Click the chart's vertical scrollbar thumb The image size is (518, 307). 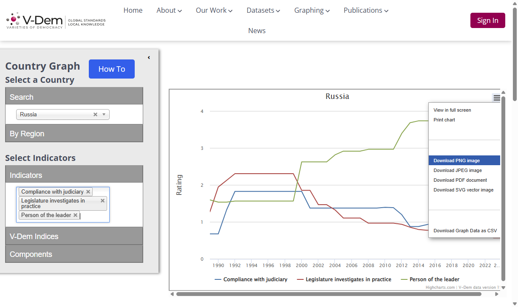point(504,189)
